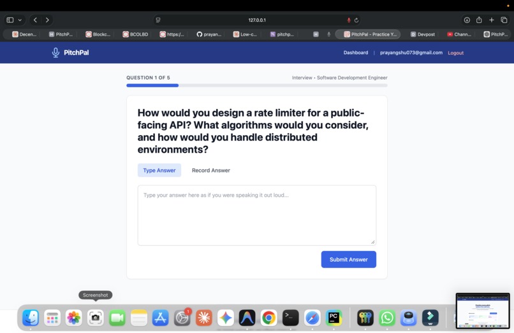The width and height of the screenshot is (514, 333).
Task: Launch Screenshot app from the dock
Action: click(96, 318)
